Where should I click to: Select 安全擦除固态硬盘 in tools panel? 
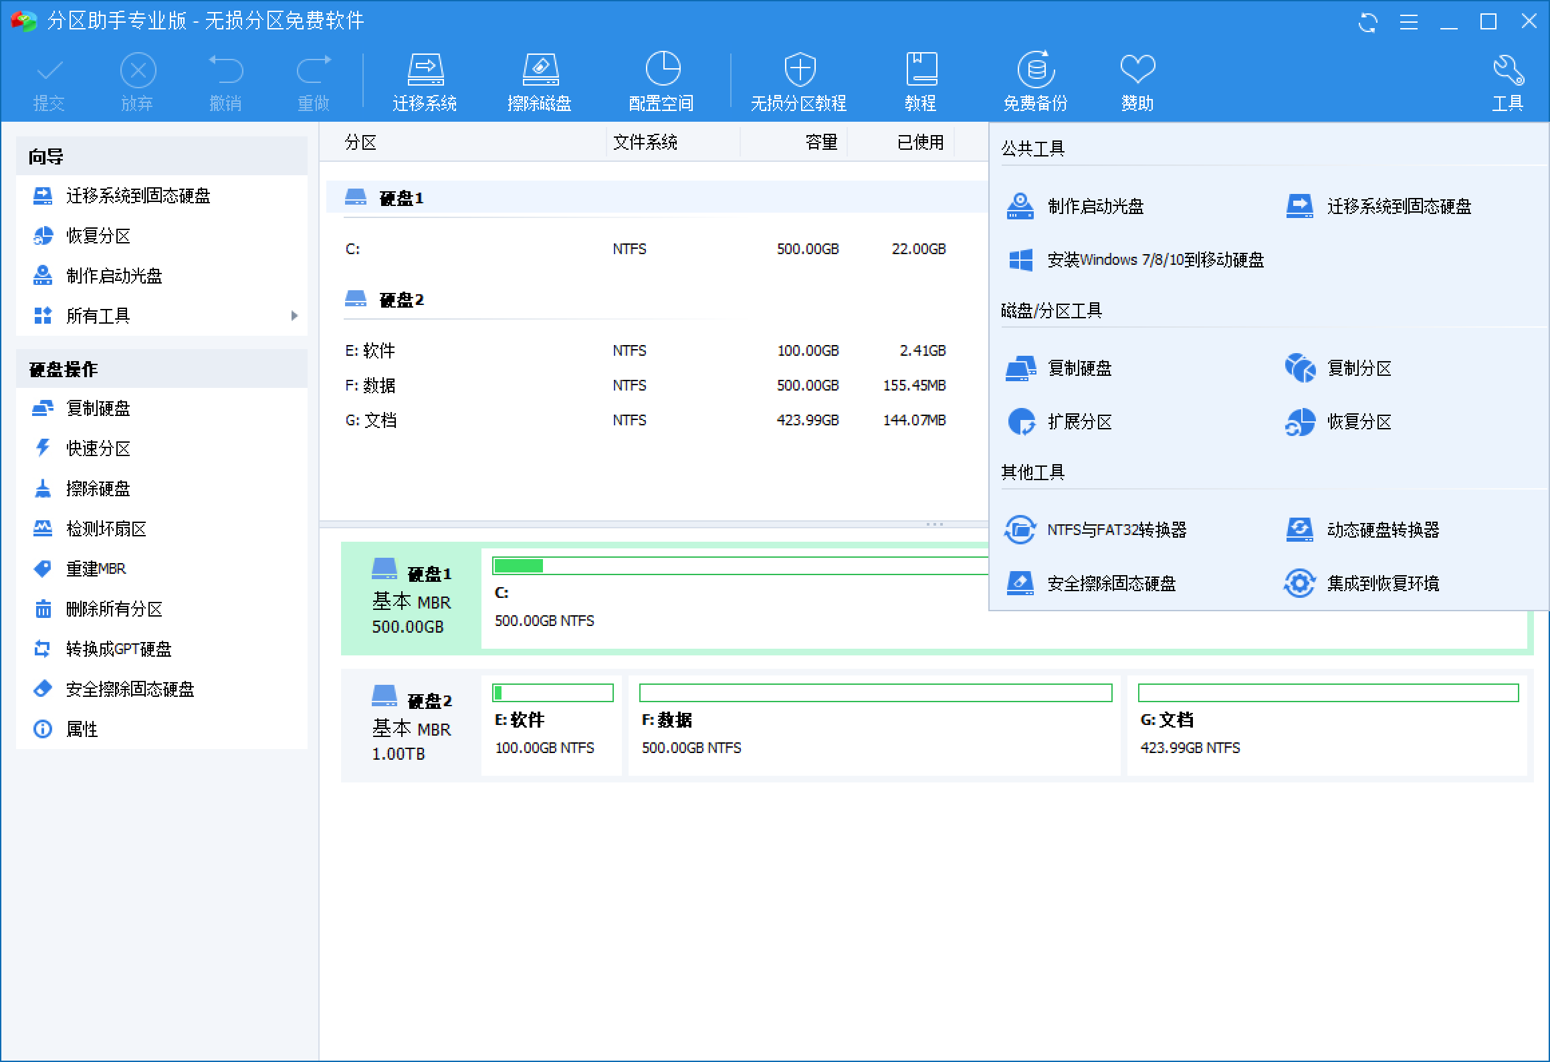coord(1091,583)
